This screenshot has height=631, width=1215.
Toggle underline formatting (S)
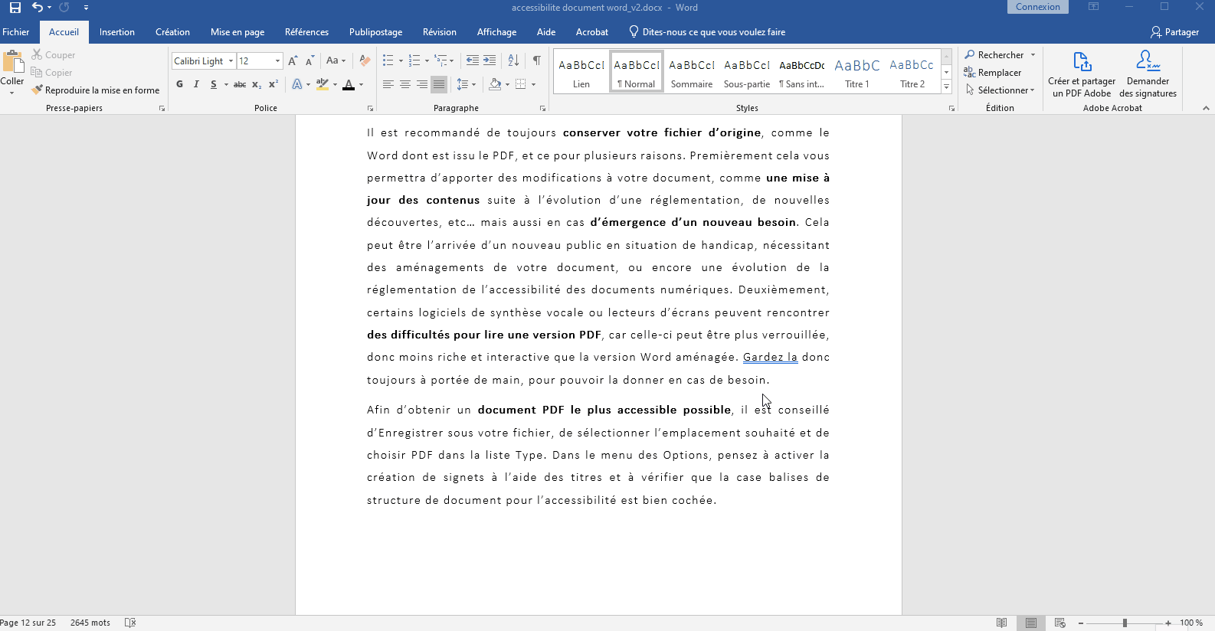click(214, 84)
